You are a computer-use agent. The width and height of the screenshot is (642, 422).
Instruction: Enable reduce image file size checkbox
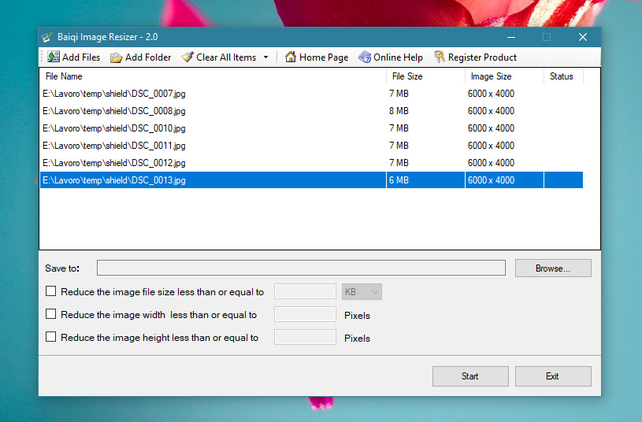point(51,291)
